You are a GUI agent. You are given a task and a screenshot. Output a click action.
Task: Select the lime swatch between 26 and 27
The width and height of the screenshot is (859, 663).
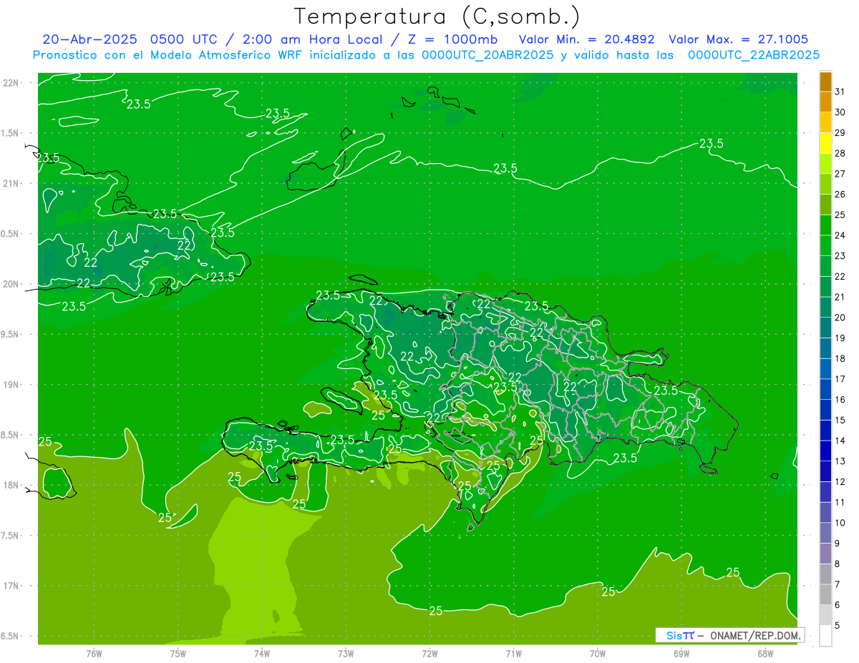[825, 184]
